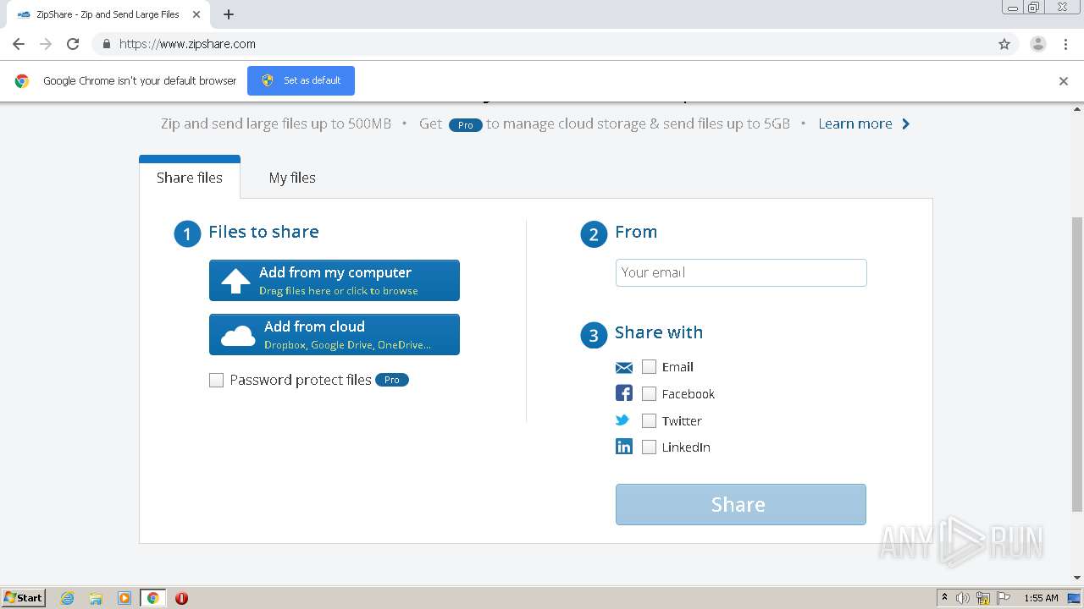The image size is (1084, 609).
Task: Click the Your email input field
Action: 741,272
